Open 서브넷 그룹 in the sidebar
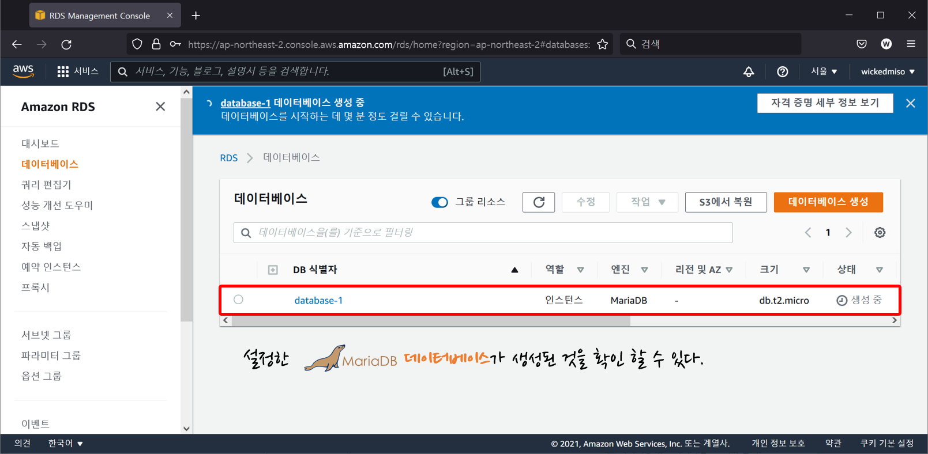928x454 pixels. pos(46,335)
